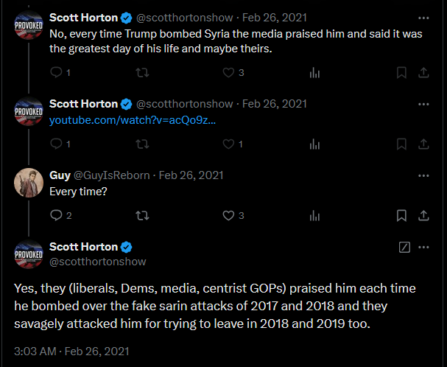Bookmark Guy's 'Every time?' tweet
Viewport: 447px width, 367px height.
401,215
